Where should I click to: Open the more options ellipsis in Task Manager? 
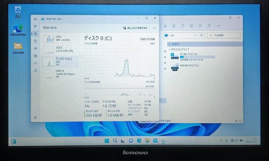pyautogui.click(x=154, y=28)
